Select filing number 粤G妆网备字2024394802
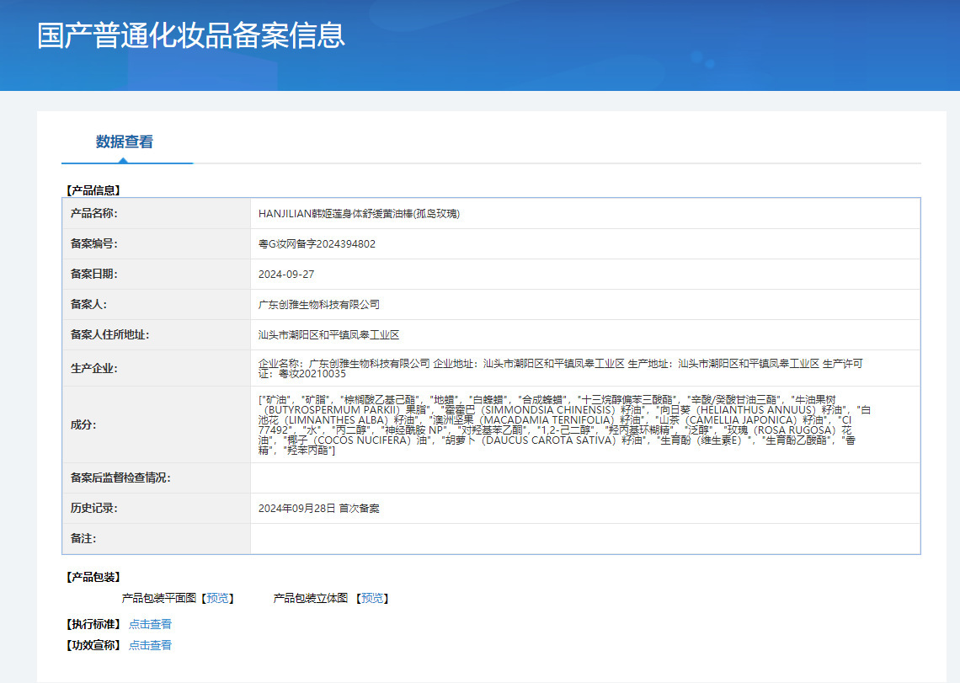Viewport: 960px width, 683px height. tap(317, 243)
